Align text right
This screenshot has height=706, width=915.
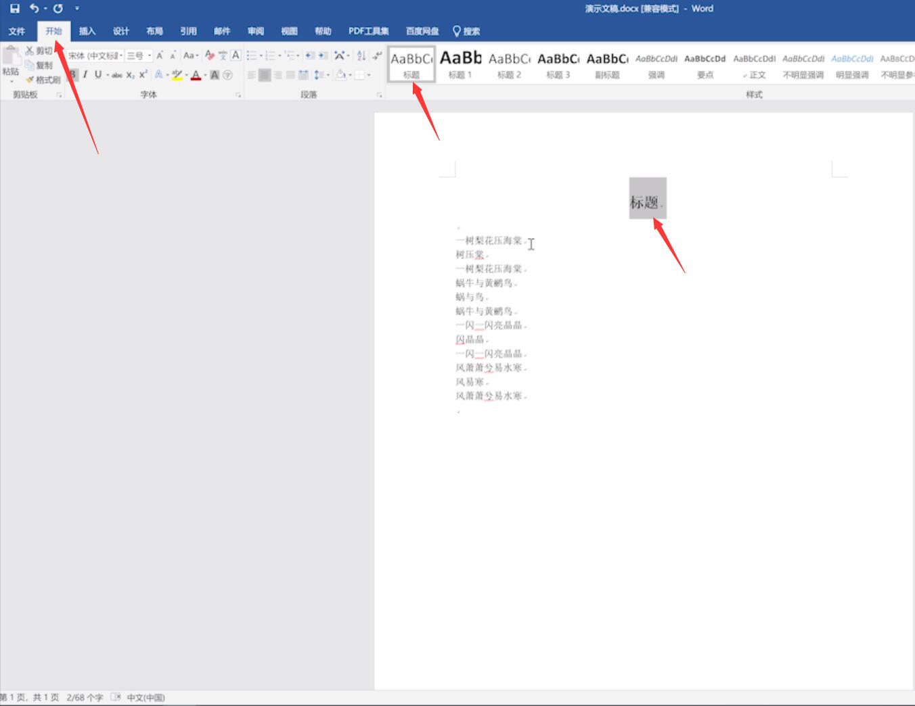pyautogui.click(x=277, y=75)
